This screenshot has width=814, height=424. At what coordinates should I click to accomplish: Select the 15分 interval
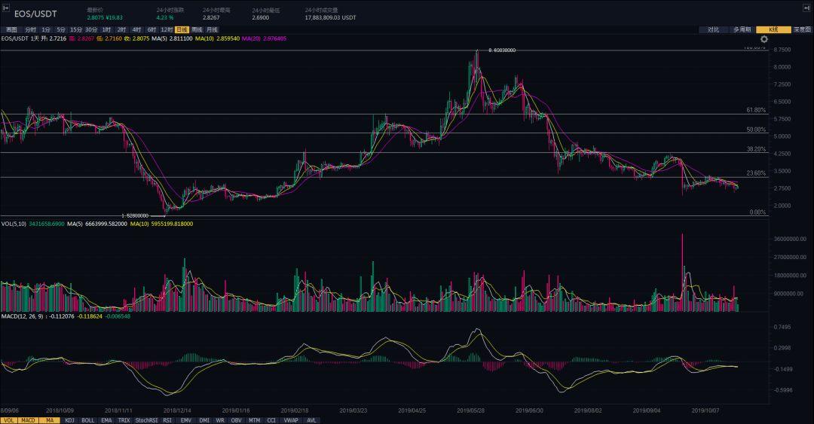[76, 29]
